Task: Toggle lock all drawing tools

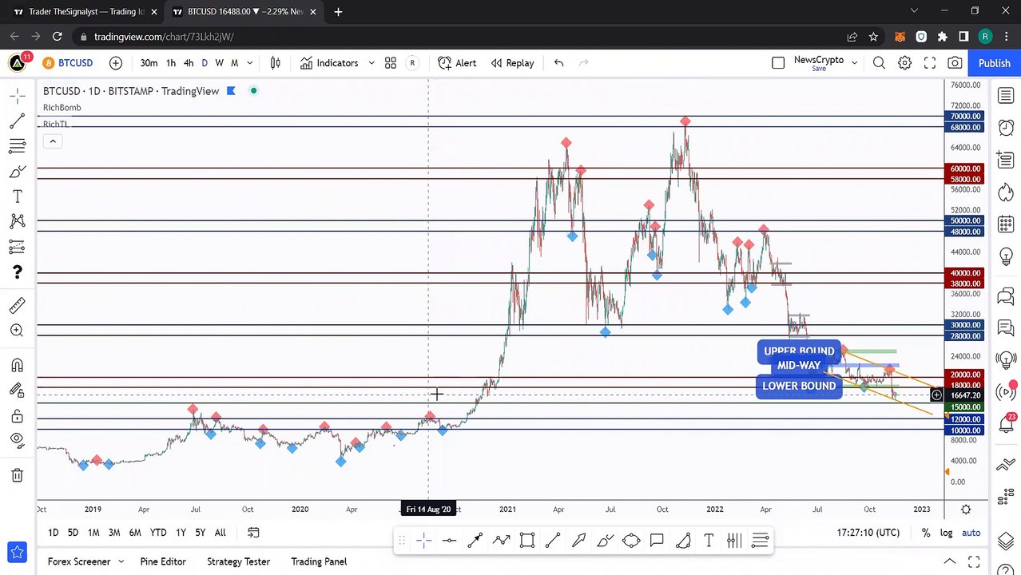Action: click(17, 415)
